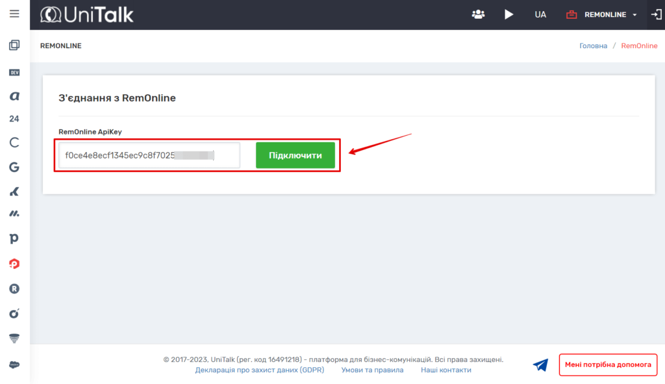Open the Наші контакти footer link
The width and height of the screenshot is (665, 384).
pos(445,370)
